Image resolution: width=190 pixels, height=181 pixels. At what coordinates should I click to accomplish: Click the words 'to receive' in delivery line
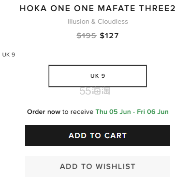(78, 112)
